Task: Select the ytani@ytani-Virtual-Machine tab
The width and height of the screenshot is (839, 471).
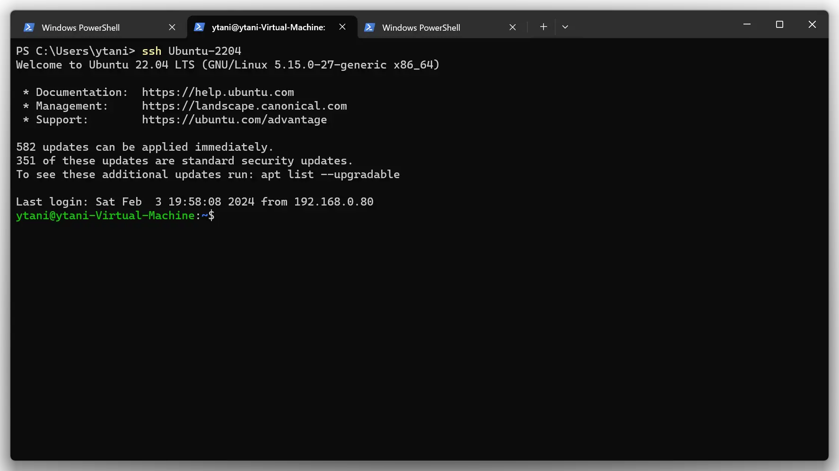Action: coord(272,27)
